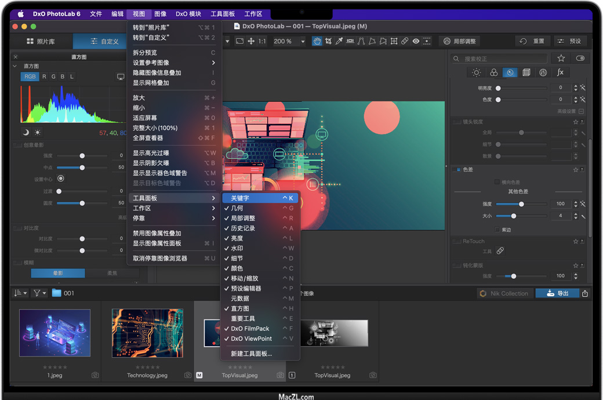
Task: Click the monitor icon in the histogram panel
Action: pyautogui.click(x=121, y=77)
